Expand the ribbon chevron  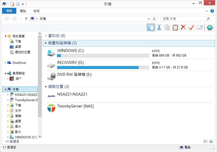point(207,11)
